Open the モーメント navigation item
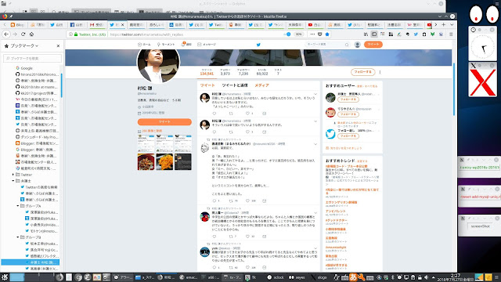The height and width of the screenshot is (282, 501). coord(166,45)
